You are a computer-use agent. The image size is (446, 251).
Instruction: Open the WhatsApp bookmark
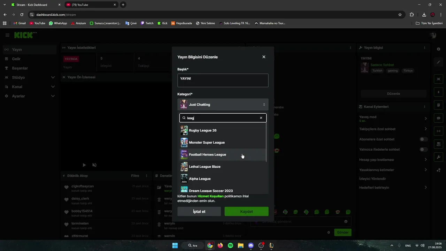pos(58,23)
